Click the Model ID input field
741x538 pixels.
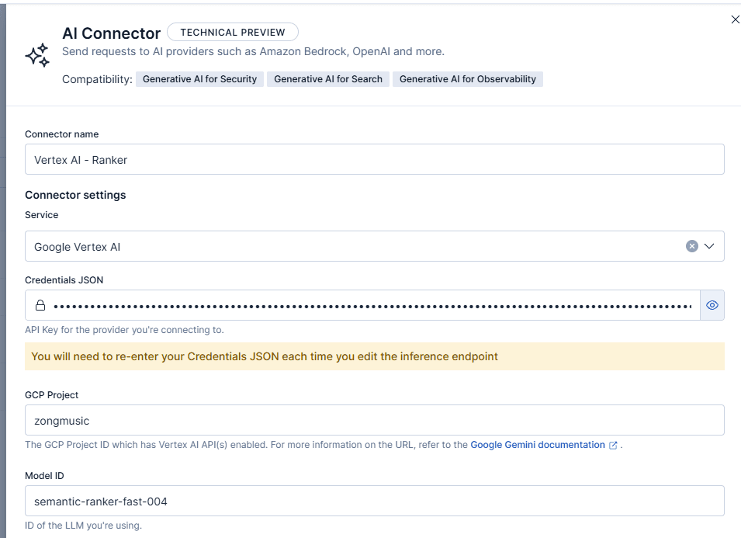coord(374,502)
